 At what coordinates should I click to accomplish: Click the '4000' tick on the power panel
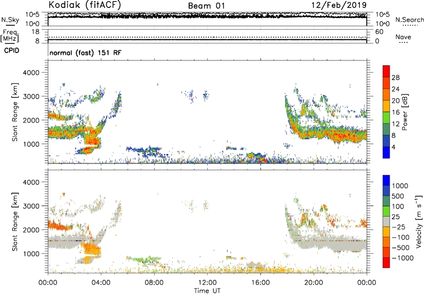pos(31,73)
